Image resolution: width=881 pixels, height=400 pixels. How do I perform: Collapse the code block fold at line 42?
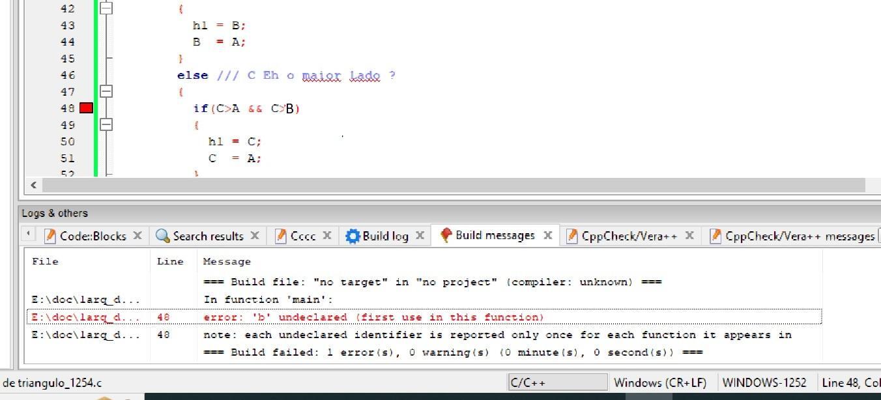[x=106, y=8]
